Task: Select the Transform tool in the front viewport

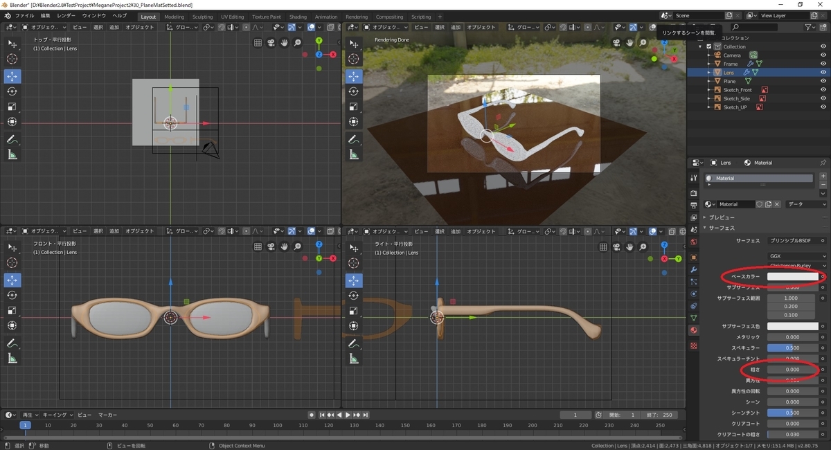Action: (x=12, y=325)
